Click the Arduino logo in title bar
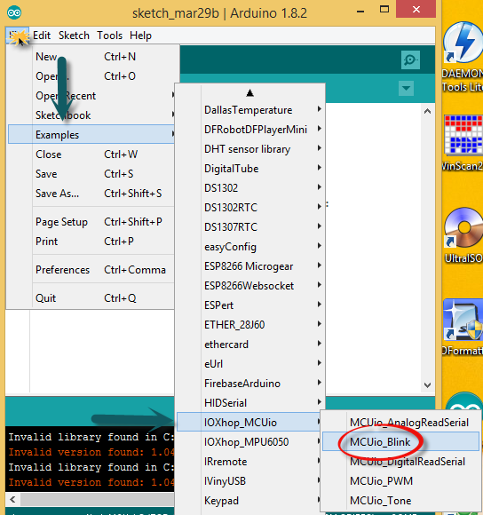The width and height of the screenshot is (483, 515). tap(14, 12)
